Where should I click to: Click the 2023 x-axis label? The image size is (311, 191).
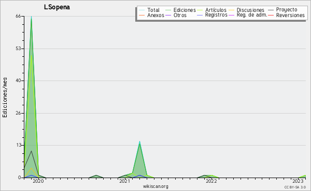[x=298, y=181]
